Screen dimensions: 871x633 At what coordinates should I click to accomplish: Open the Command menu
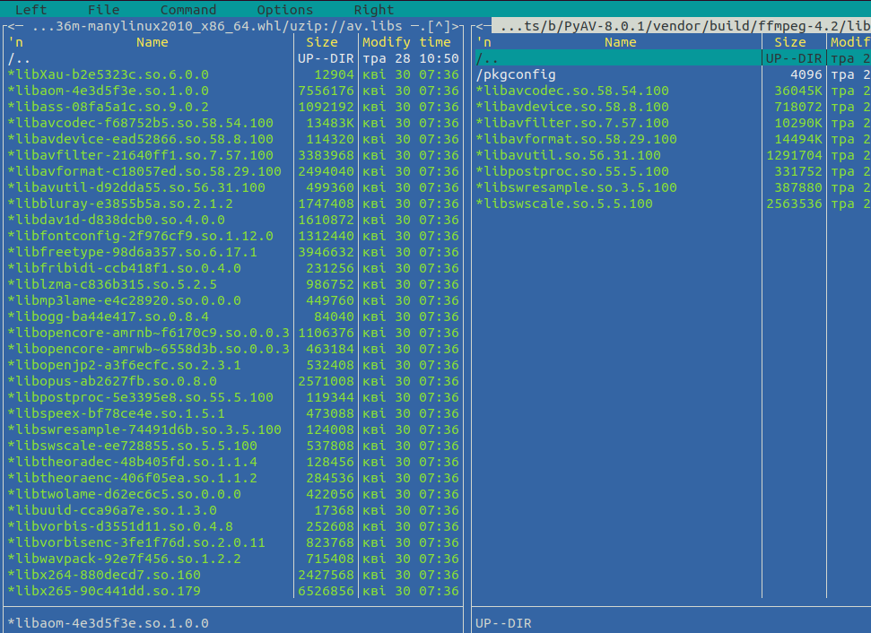tap(188, 10)
